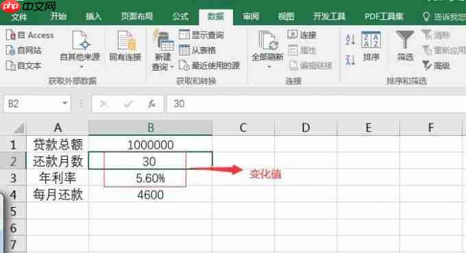Click the formula bar showing 30
466x253 pixels.
click(317, 104)
